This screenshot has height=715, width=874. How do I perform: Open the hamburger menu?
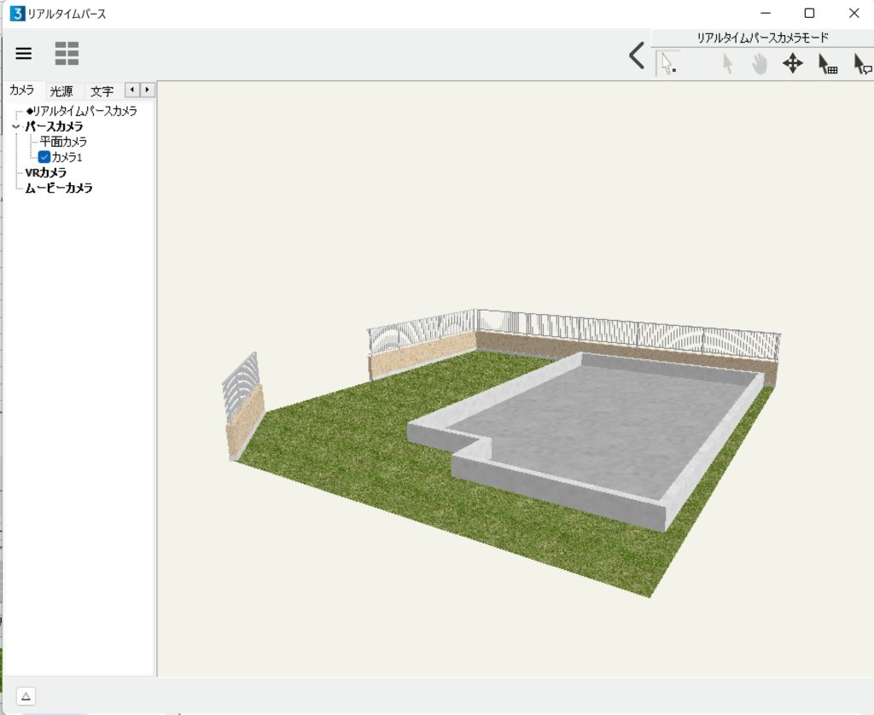[24, 54]
